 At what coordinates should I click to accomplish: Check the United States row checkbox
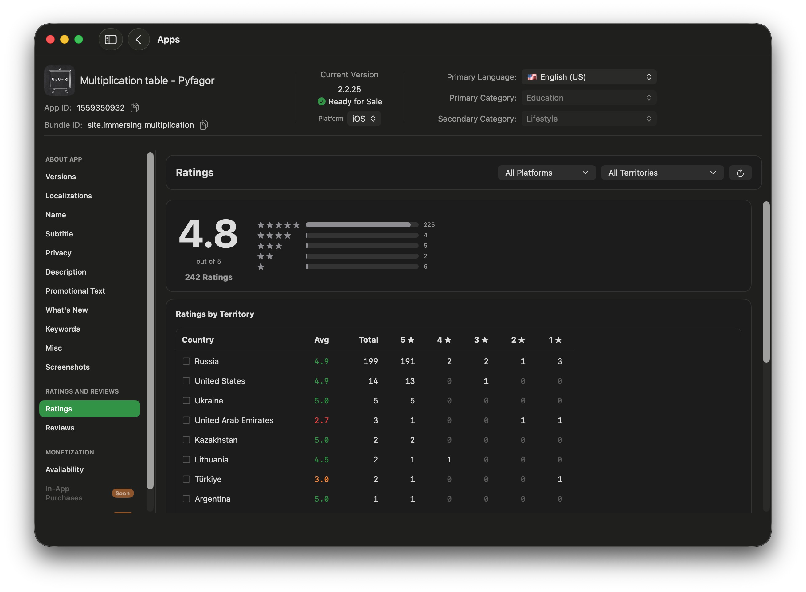[186, 381]
